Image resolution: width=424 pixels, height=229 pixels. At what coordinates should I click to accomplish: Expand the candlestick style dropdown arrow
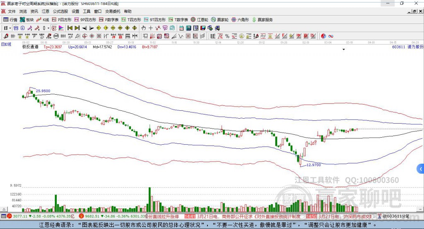click(x=48, y=28)
